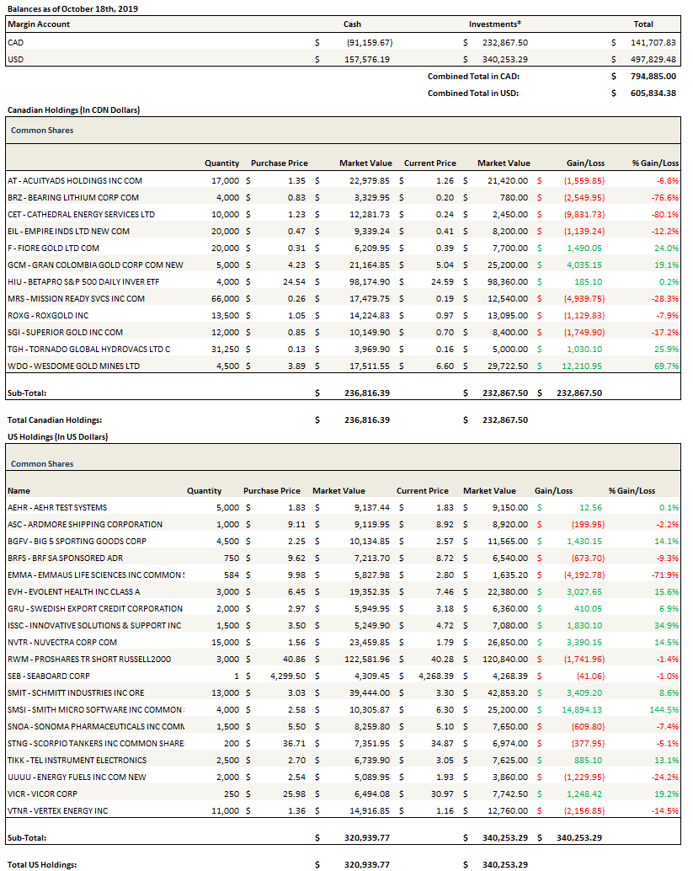Select the Combined Total in USD amount
Image resolution: width=693 pixels, height=871 pixels.
pyautogui.click(x=653, y=93)
